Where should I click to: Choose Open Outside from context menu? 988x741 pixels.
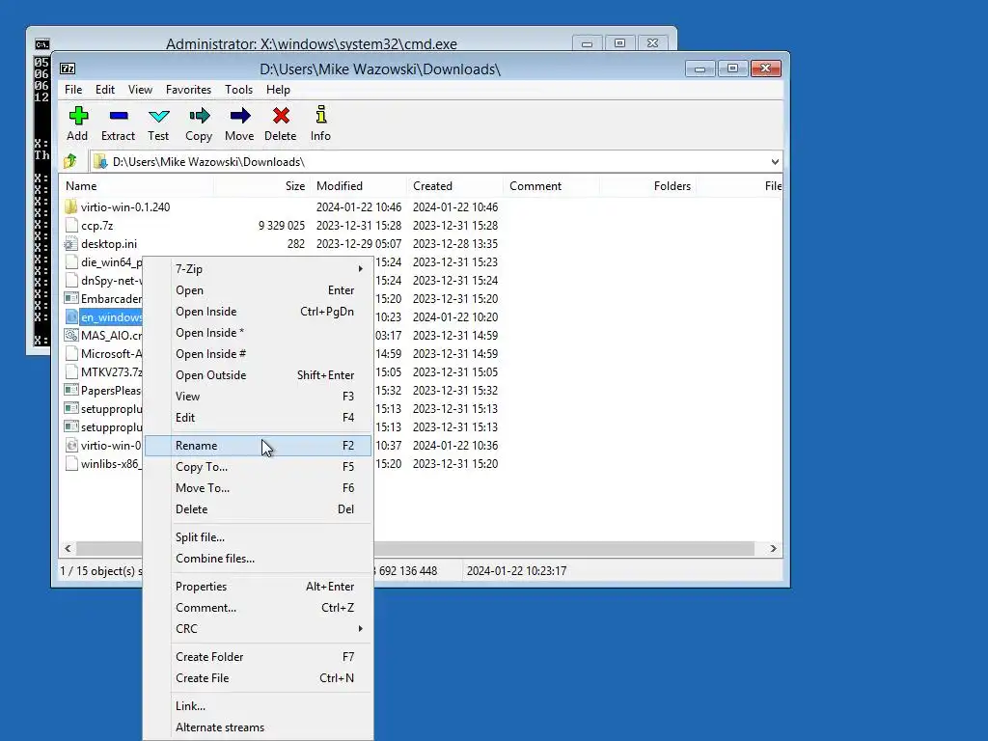click(x=259, y=375)
